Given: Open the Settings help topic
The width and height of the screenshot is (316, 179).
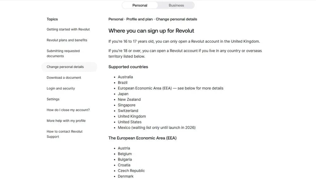Looking at the screenshot, I should [x=53, y=99].
